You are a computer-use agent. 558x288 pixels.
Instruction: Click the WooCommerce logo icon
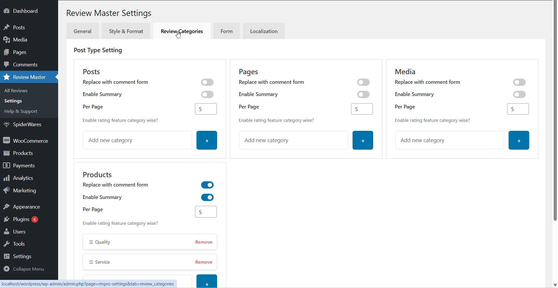pyautogui.click(x=7, y=141)
